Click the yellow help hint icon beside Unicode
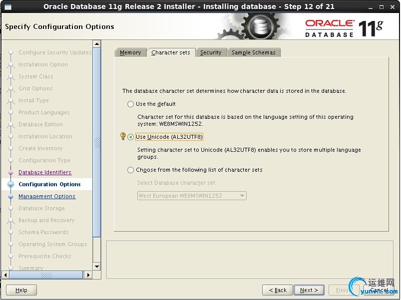Screen dimensions: 401x300 (123, 136)
